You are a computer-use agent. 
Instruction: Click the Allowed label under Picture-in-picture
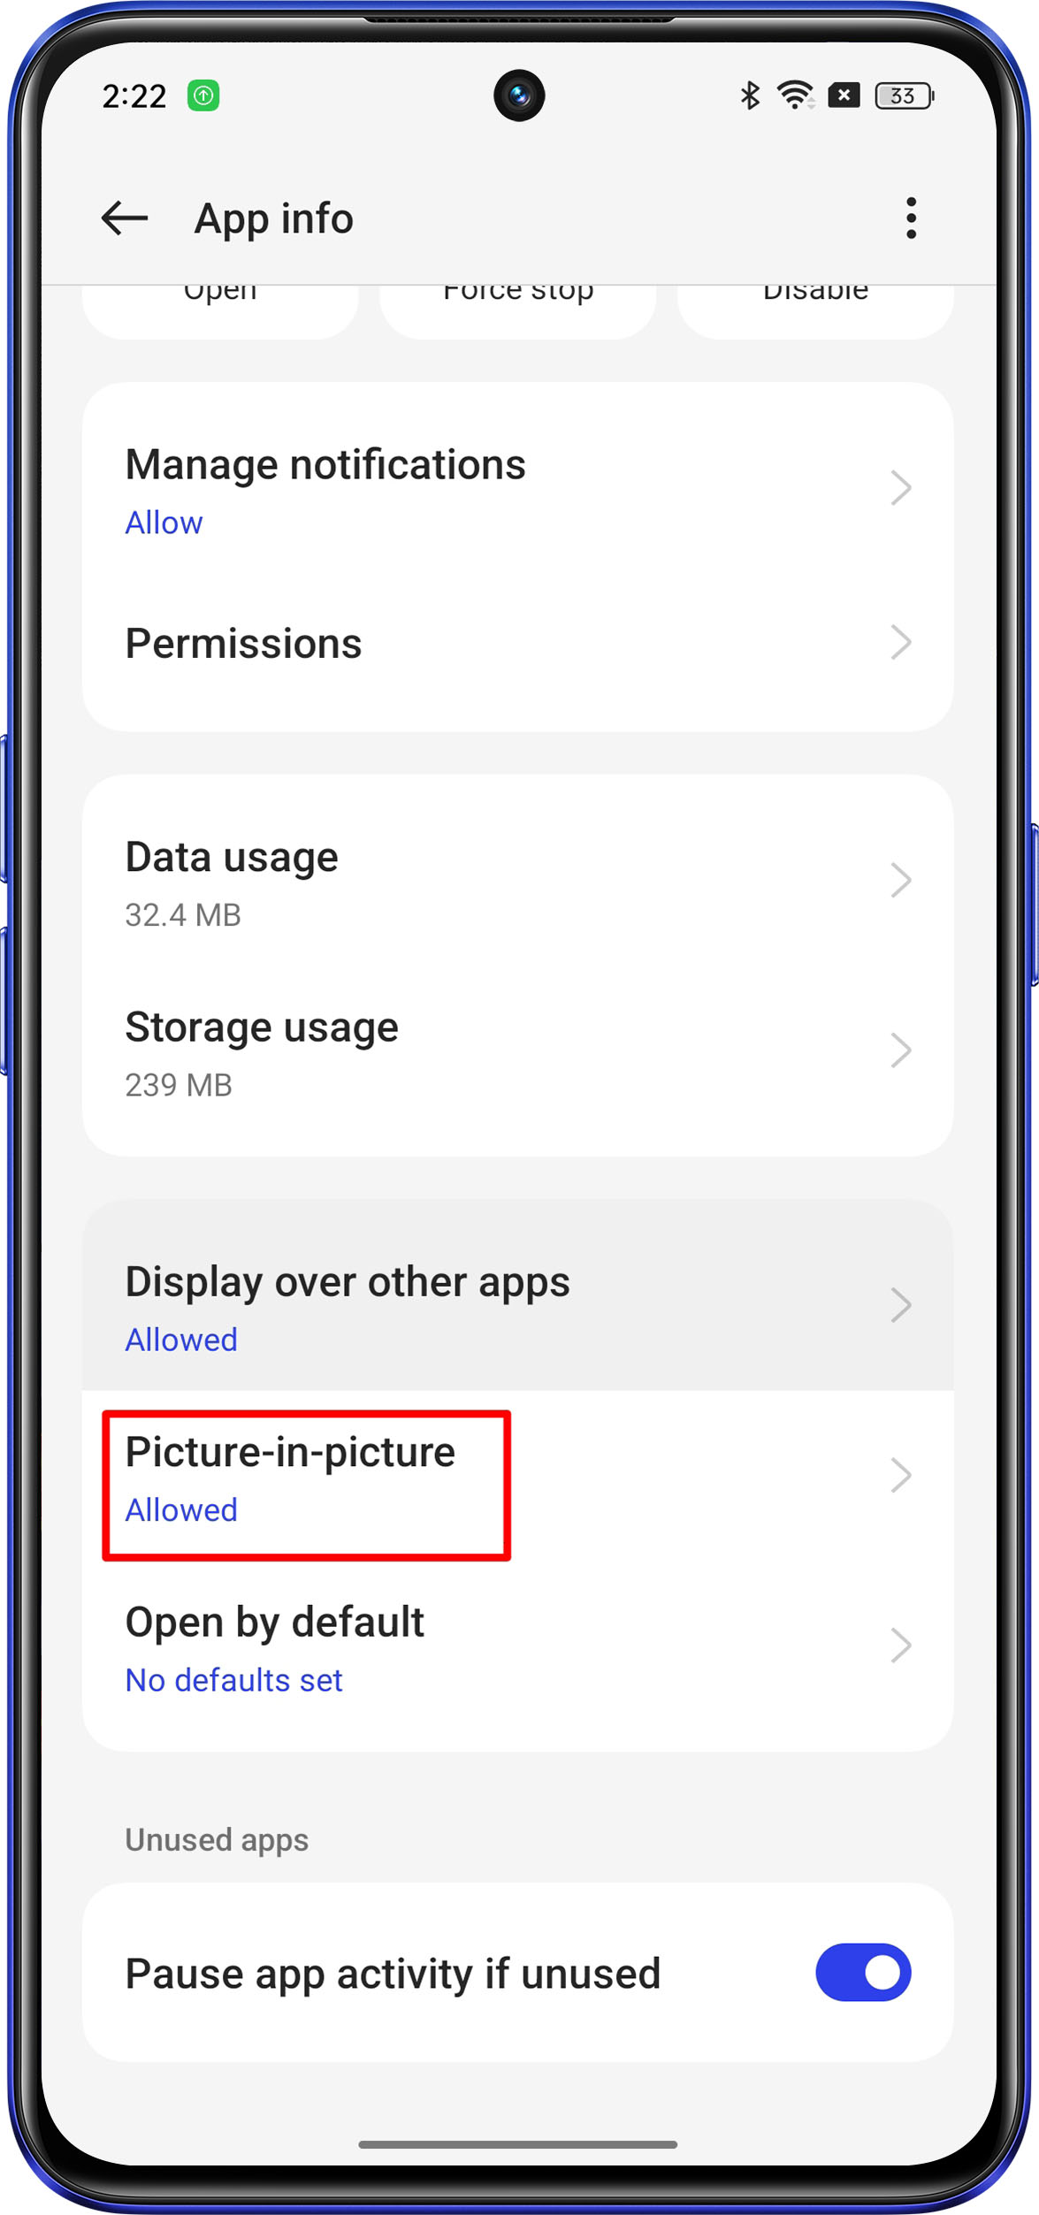click(180, 1510)
